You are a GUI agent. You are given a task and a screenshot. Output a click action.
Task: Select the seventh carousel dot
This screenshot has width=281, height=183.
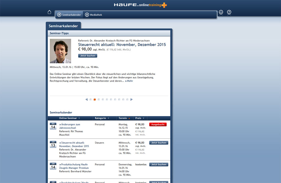coord(115,100)
